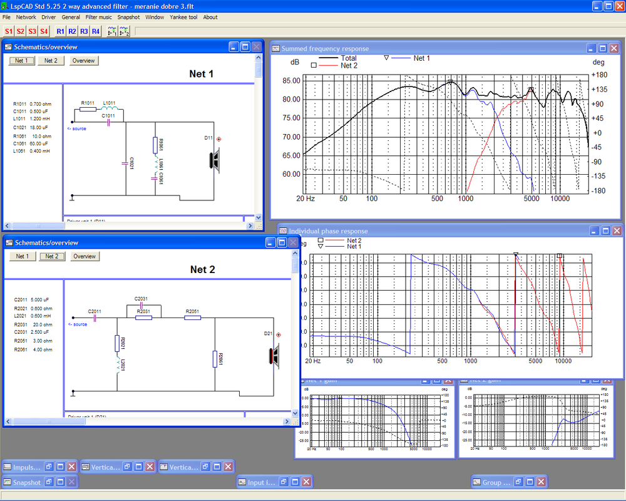Click the R2 recall toolbar button
Image resolution: width=626 pixels, height=501 pixels.
[72, 31]
